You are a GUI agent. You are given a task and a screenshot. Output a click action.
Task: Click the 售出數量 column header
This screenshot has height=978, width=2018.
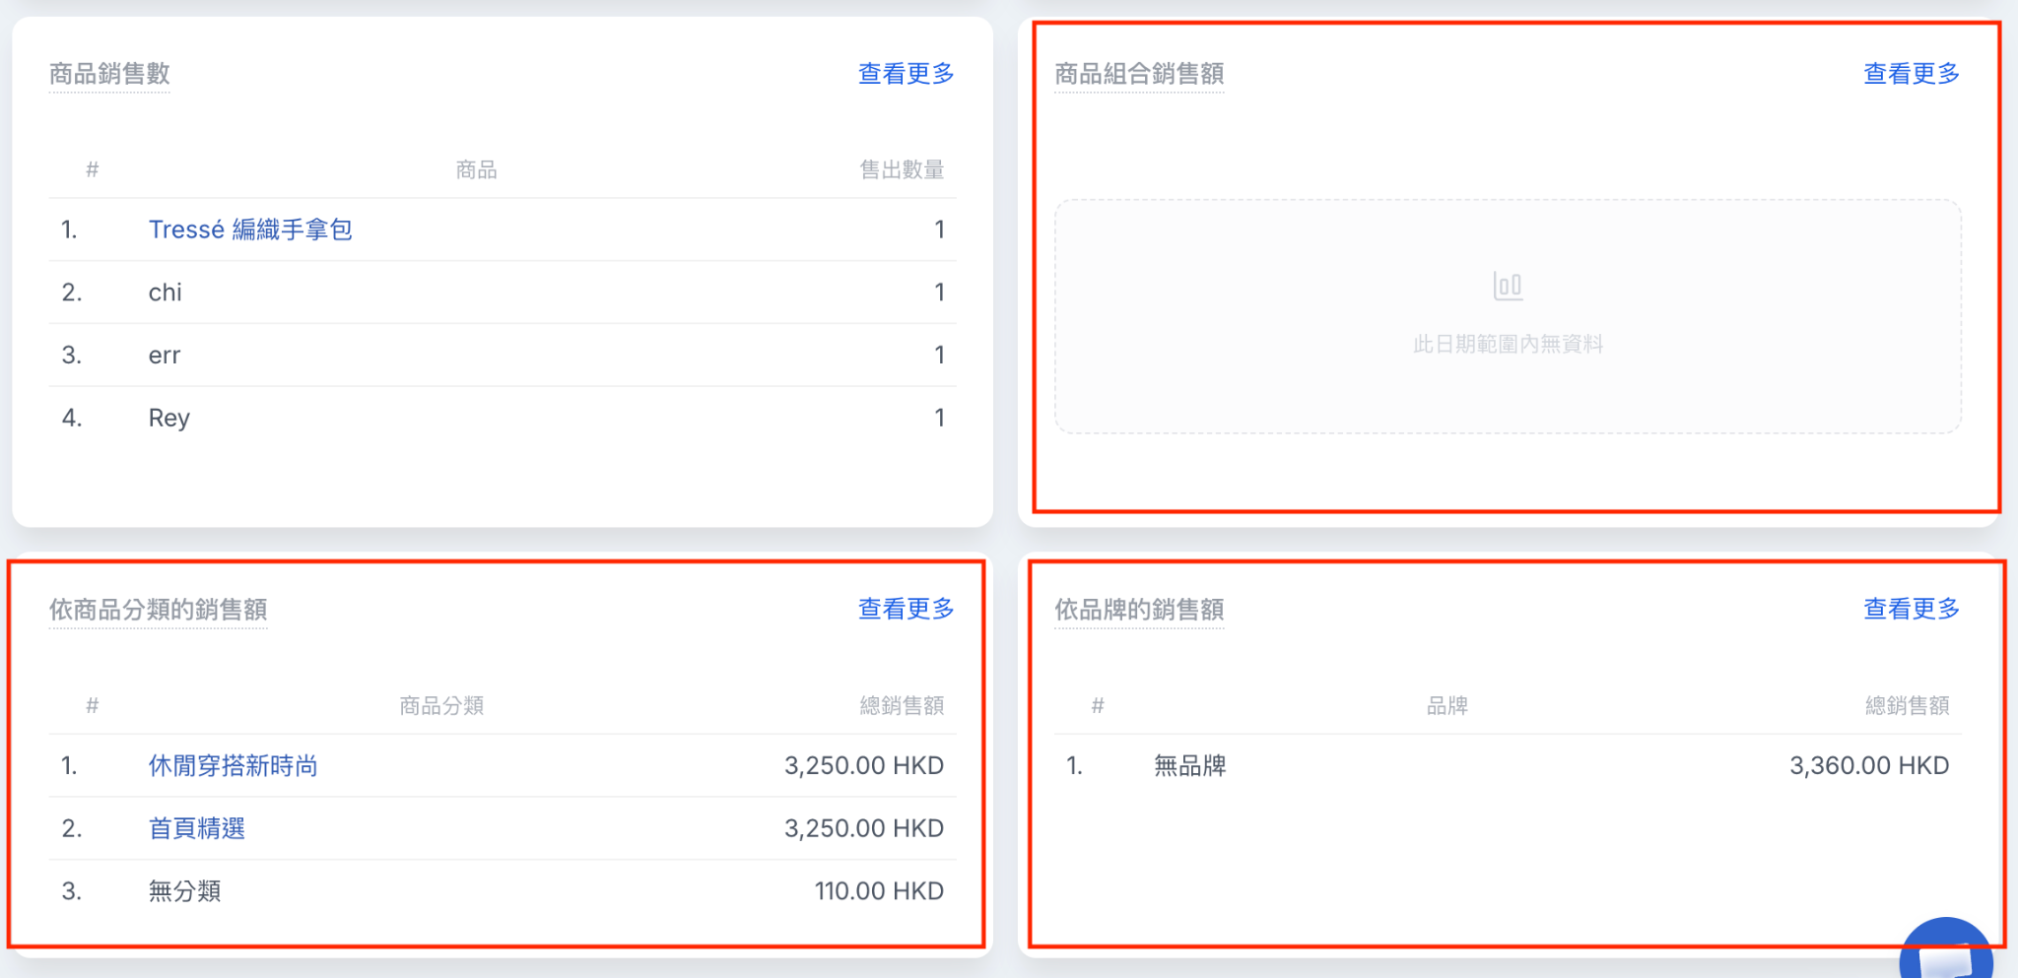coord(902,170)
